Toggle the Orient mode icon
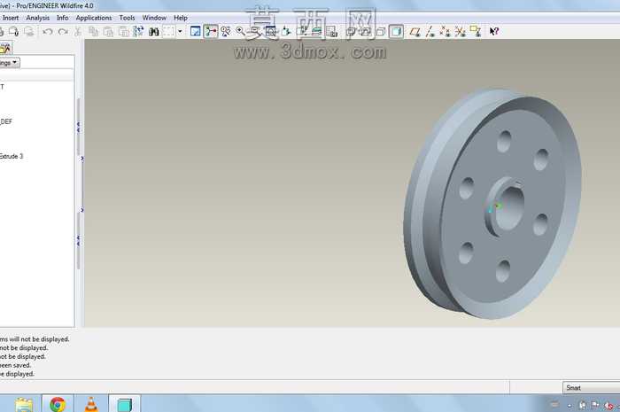Screen dimensions: 620x412 [226, 32]
